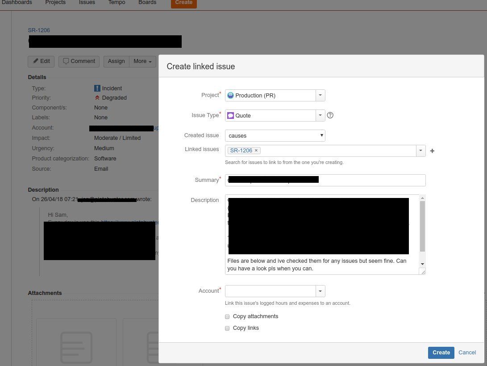Click the Quote issue type icon
Image resolution: width=487 pixels, height=366 pixels.
pos(230,116)
